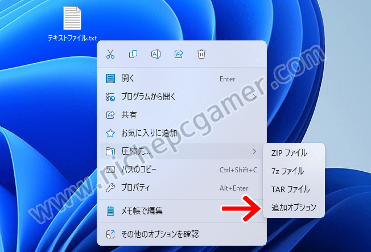Image resolution: width=371 pixels, height=252 pixels.
Task: Click the テキストファイル.txt file name label
Action: pyautogui.click(x=72, y=38)
